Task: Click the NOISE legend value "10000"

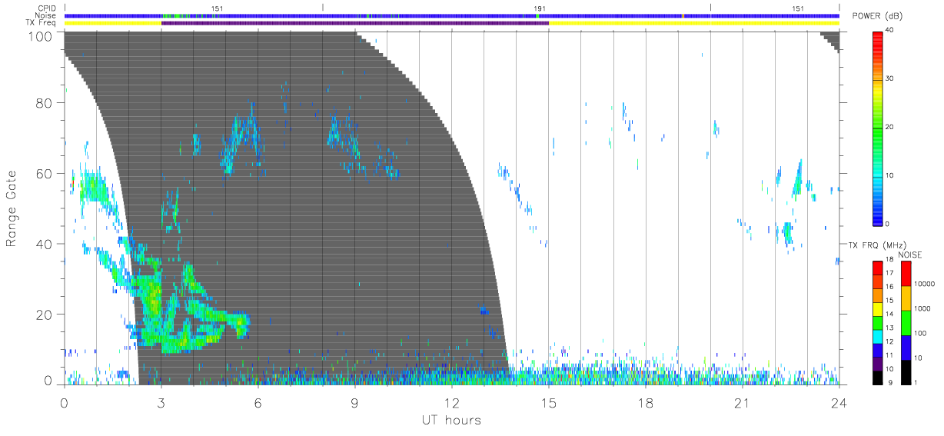Action: 924,285
